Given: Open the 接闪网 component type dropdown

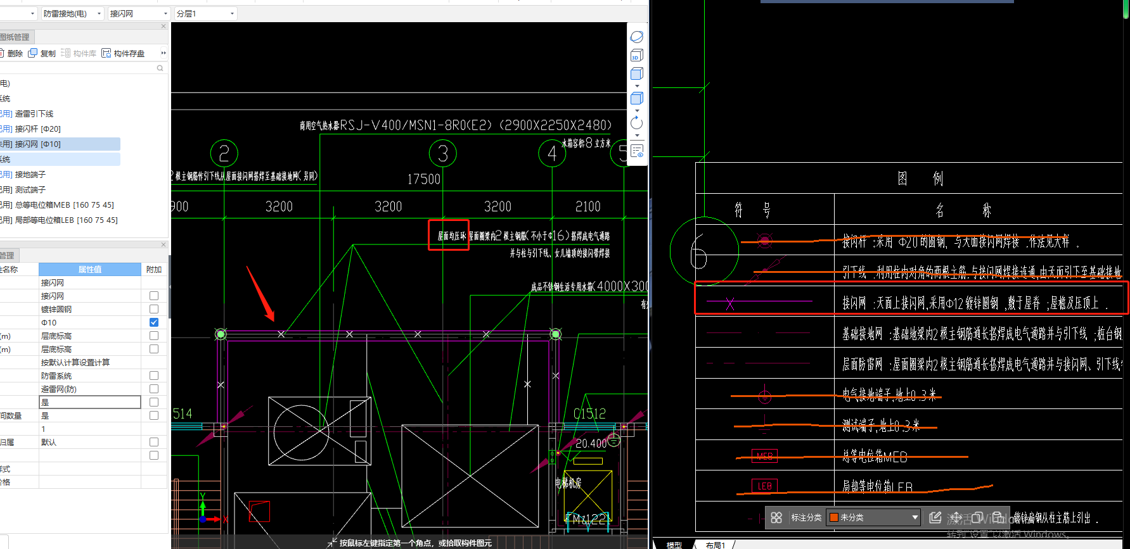Looking at the screenshot, I should coord(139,13).
